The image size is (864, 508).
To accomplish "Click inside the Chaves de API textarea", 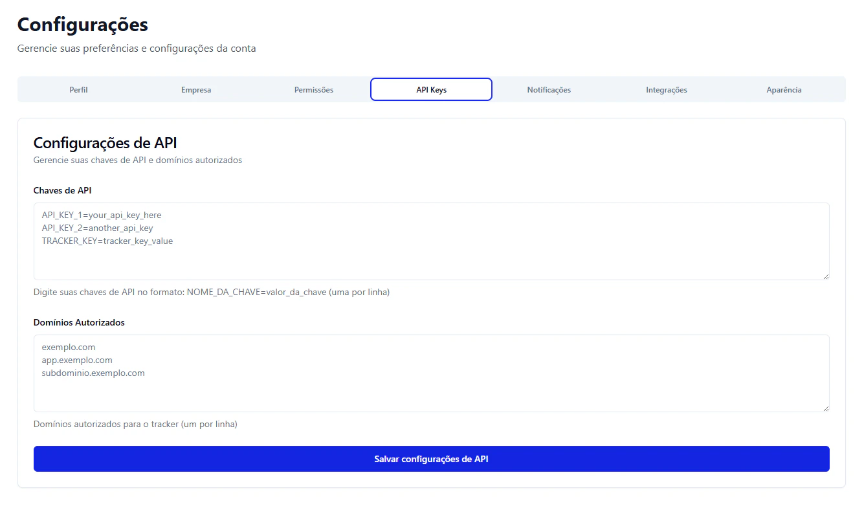I will click(x=431, y=241).
